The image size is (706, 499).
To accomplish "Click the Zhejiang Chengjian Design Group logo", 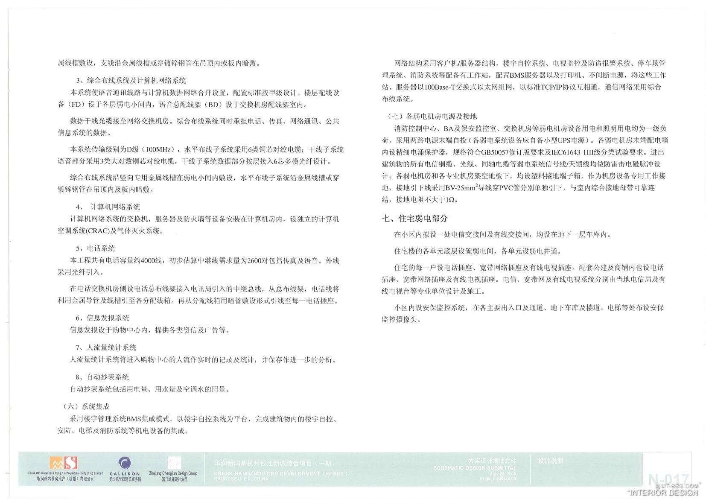I will point(175,463).
